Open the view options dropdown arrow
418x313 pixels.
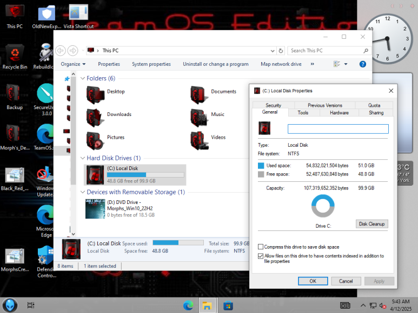[x=346, y=64]
